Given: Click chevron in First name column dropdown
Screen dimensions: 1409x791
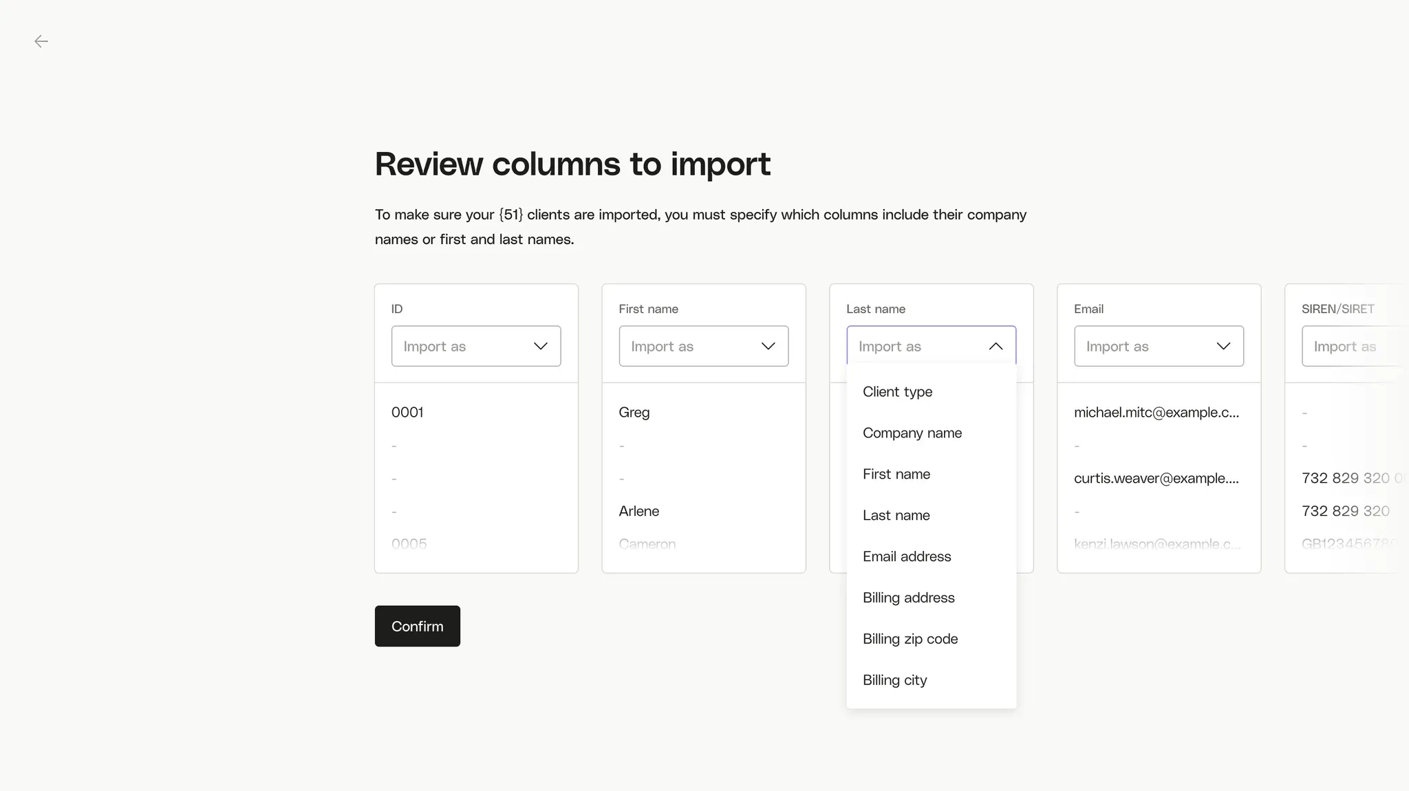Looking at the screenshot, I should tap(768, 346).
